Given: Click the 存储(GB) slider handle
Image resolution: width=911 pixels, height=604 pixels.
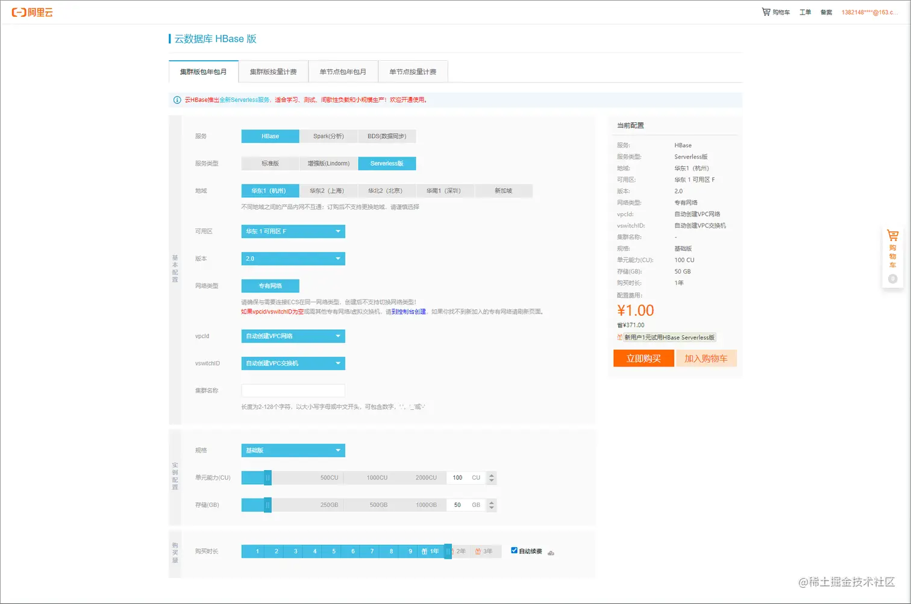Looking at the screenshot, I should click(268, 505).
